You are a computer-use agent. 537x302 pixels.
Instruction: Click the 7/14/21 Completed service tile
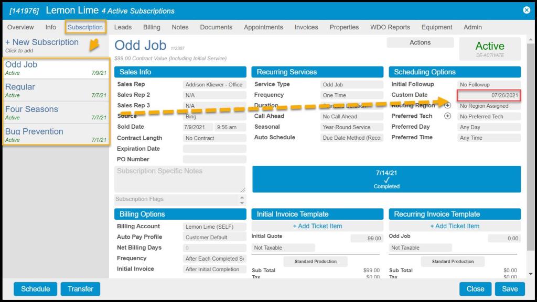(x=386, y=179)
